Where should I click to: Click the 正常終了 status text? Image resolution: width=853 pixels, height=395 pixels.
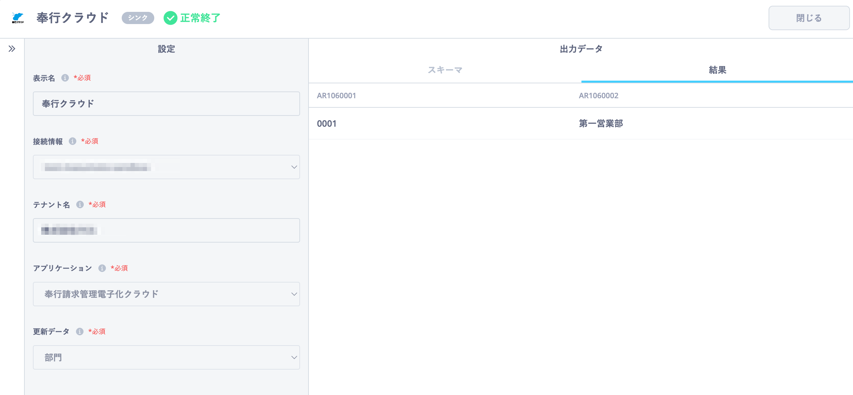[x=200, y=18]
